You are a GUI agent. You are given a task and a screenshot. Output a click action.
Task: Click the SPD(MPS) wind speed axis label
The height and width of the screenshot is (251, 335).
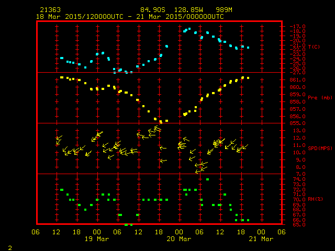click(x=320, y=148)
